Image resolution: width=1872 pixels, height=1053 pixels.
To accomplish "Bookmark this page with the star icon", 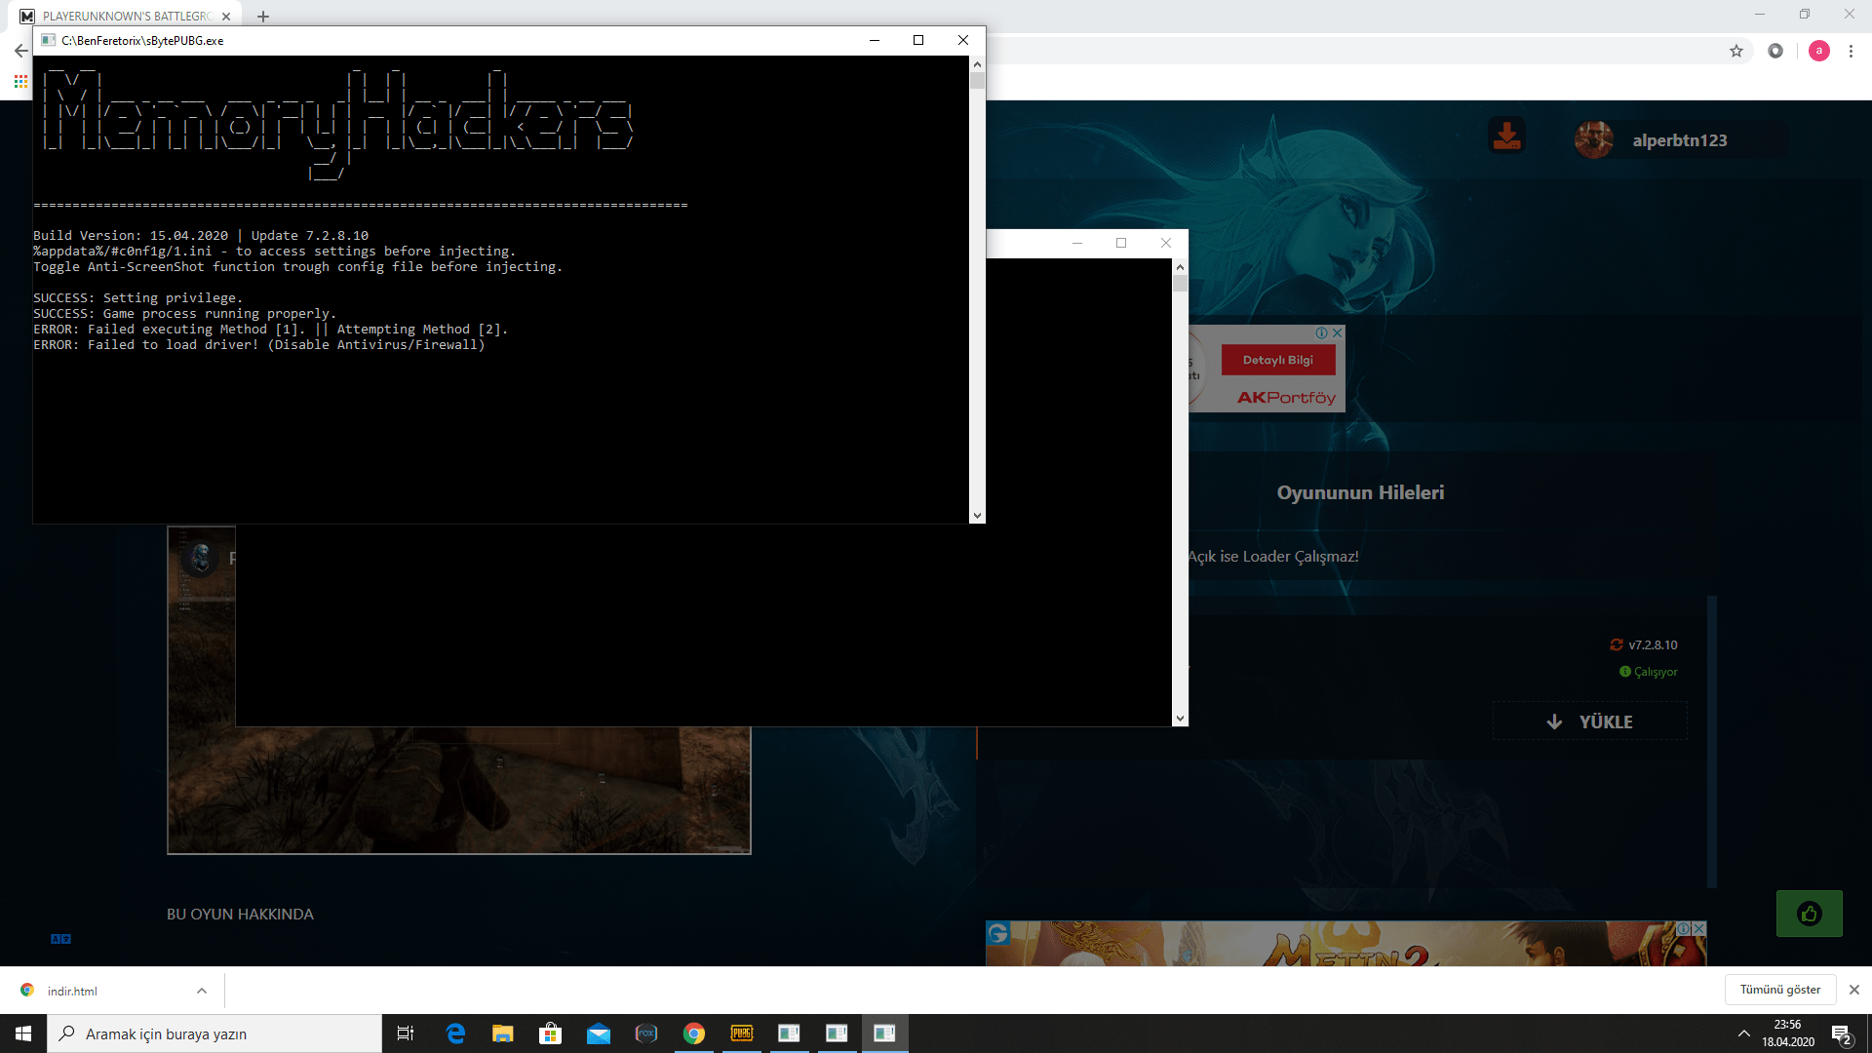I will tap(1736, 51).
